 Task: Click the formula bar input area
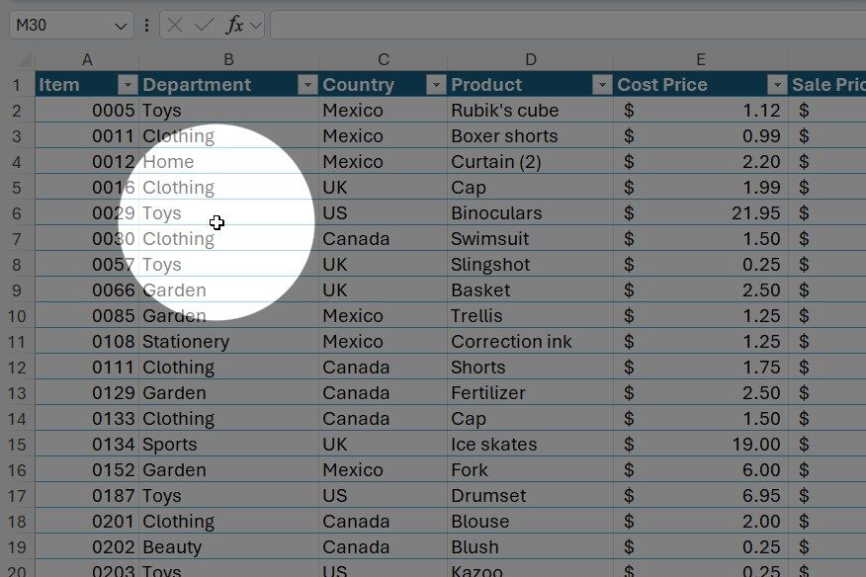567,25
